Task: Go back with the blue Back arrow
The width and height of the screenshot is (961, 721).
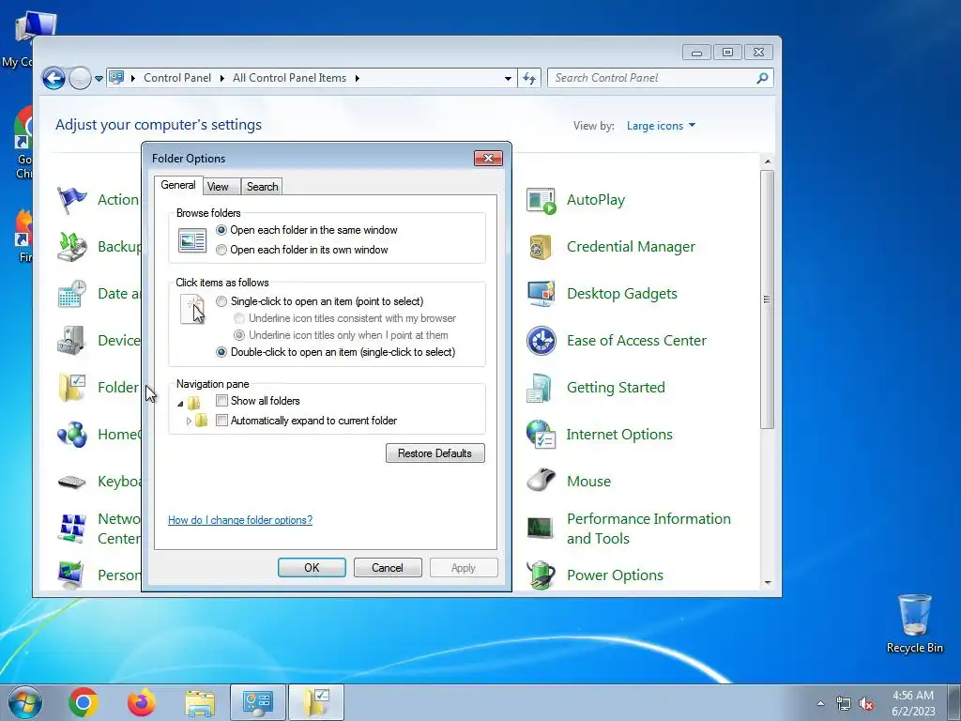Action: pos(53,79)
